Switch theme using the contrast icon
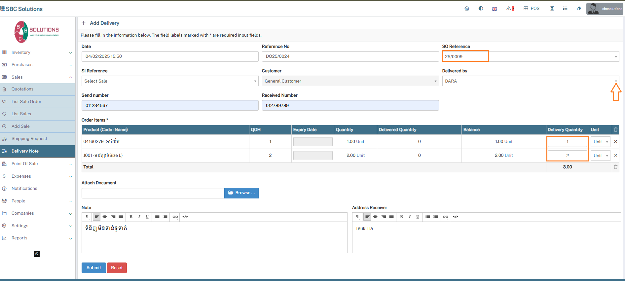The image size is (625, 281). [x=481, y=9]
